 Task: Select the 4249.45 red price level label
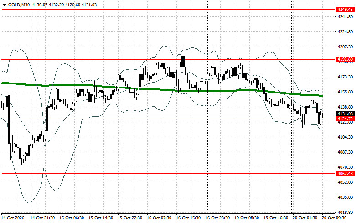345,10
